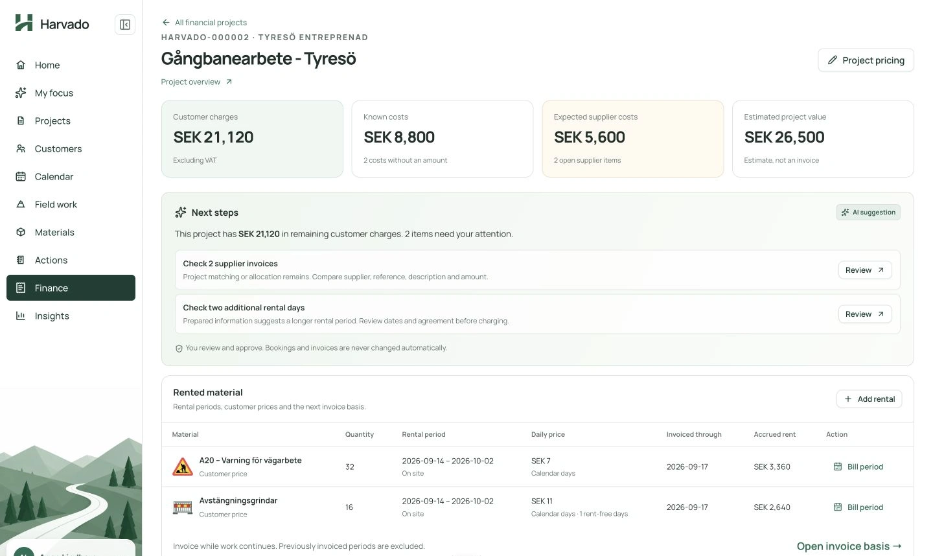Click quantity 32 in the A20 row

350,467
